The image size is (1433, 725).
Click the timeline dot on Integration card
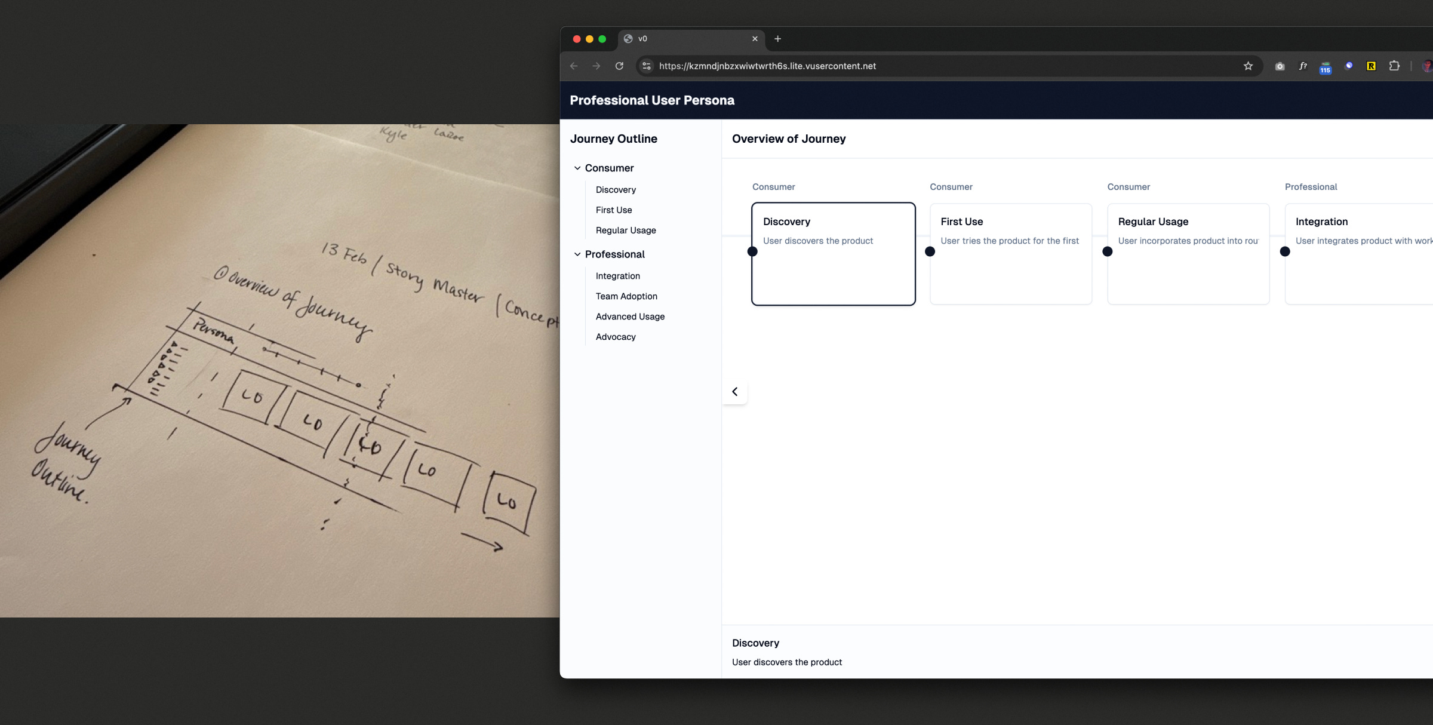pyautogui.click(x=1285, y=252)
